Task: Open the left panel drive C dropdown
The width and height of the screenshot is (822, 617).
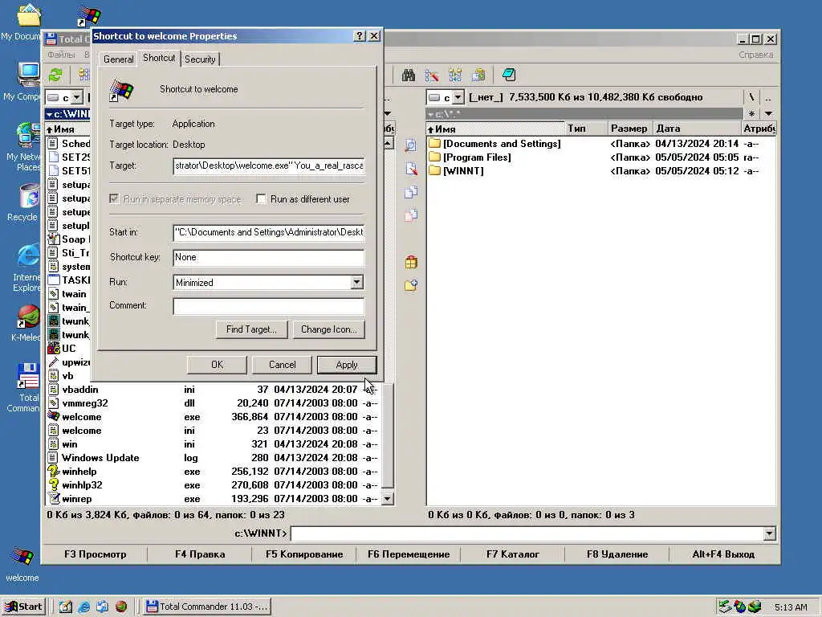Action: [x=76, y=97]
